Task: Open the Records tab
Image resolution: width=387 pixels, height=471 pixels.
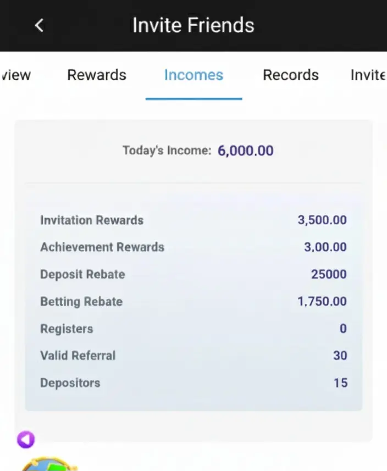Action: (291, 75)
